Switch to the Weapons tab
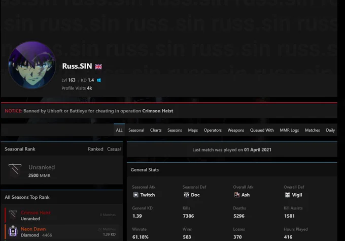This screenshot has width=345, height=241. point(236,130)
